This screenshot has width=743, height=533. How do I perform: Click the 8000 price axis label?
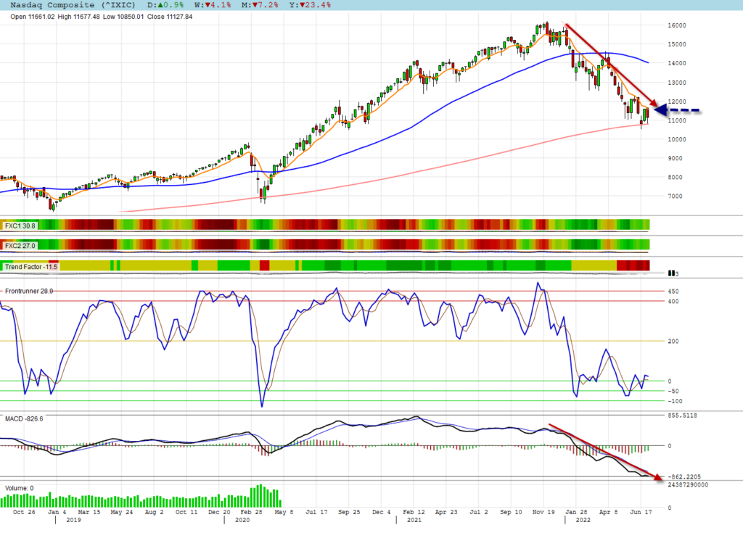coord(676,177)
